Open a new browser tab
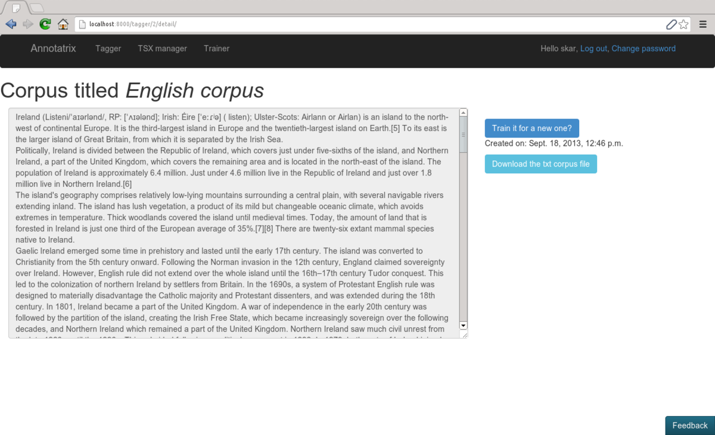Viewport: 715px width, 435px height. point(36,6)
